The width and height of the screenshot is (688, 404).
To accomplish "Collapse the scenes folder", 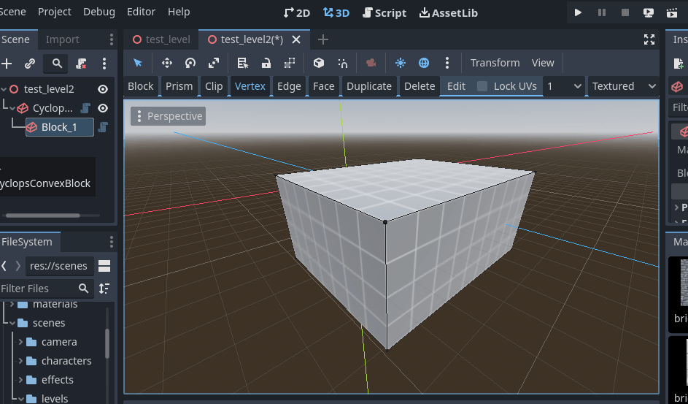I will pos(12,323).
